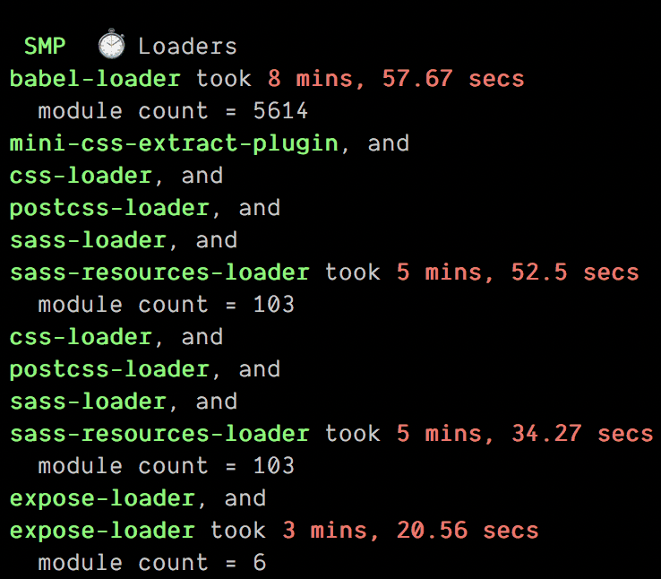Click the 8 mins, 57.67 secs duration
Screen dimensions: 661x579
tap(396, 79)
